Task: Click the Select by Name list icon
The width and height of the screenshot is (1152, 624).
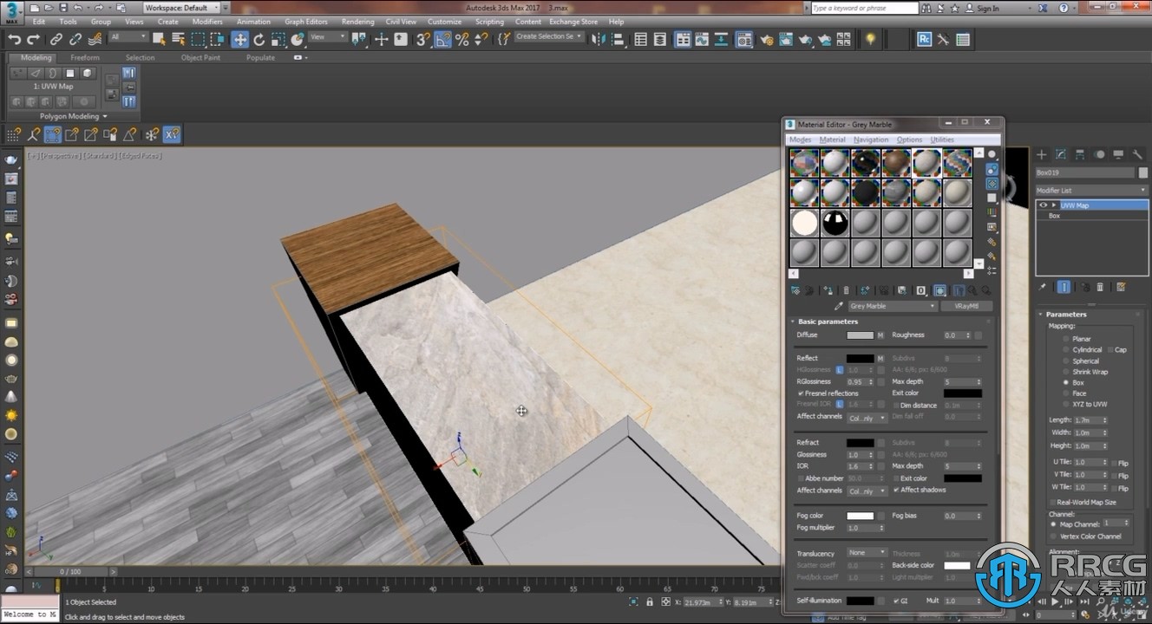Action: tap(178, 39)
